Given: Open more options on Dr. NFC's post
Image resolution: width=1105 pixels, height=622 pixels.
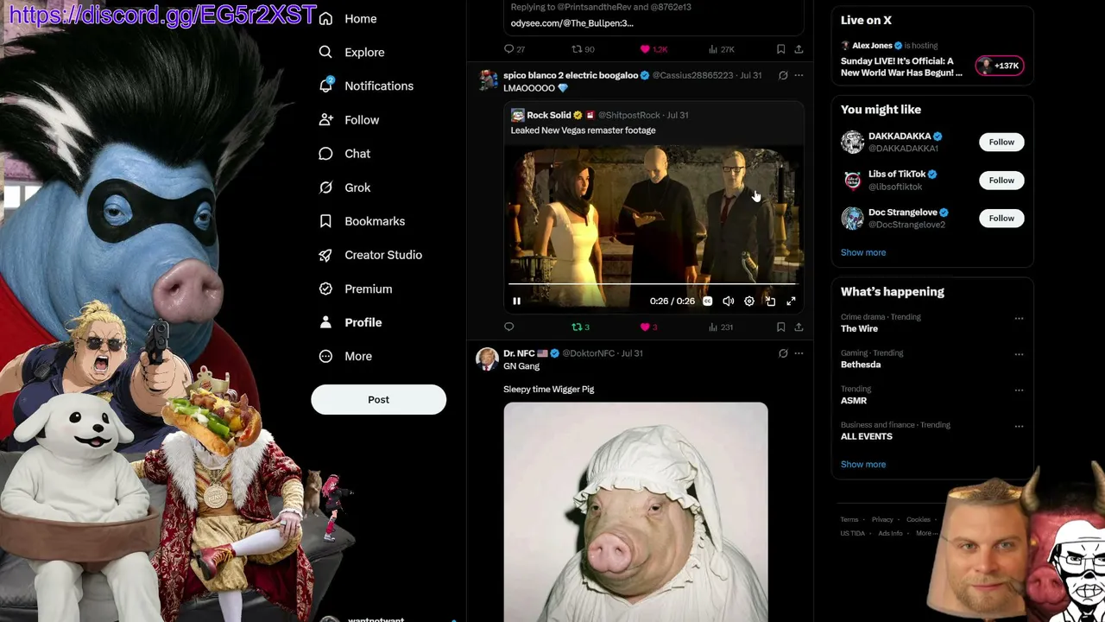Looking at the screenshot, I should (x=799, y=353).
